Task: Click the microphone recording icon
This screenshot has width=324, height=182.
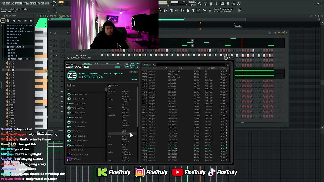Action: click(211, 4)
